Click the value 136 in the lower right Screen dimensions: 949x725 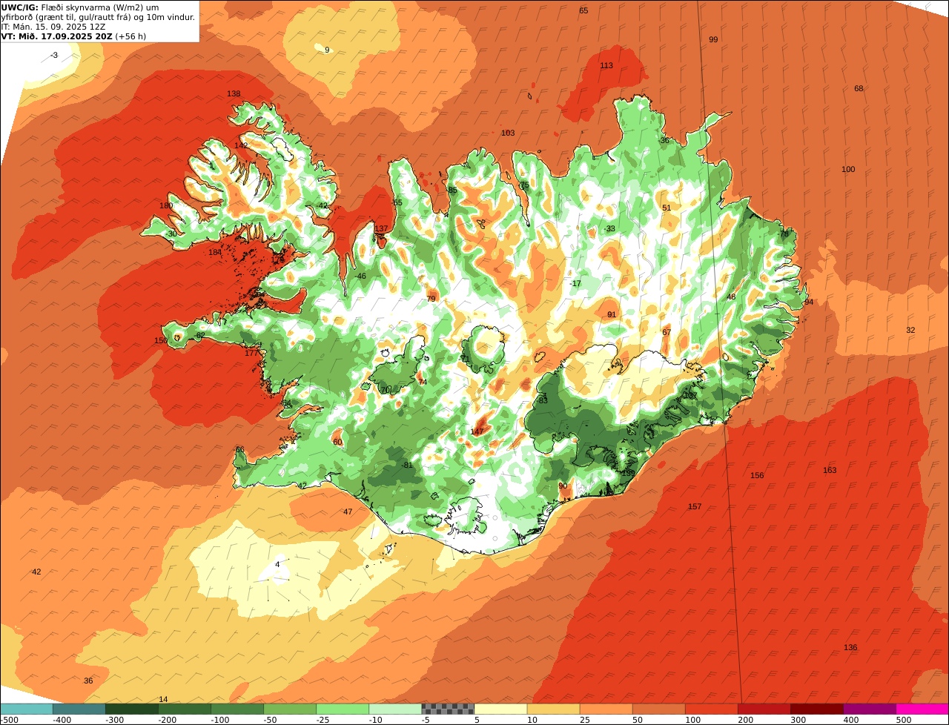coord(850,647)
